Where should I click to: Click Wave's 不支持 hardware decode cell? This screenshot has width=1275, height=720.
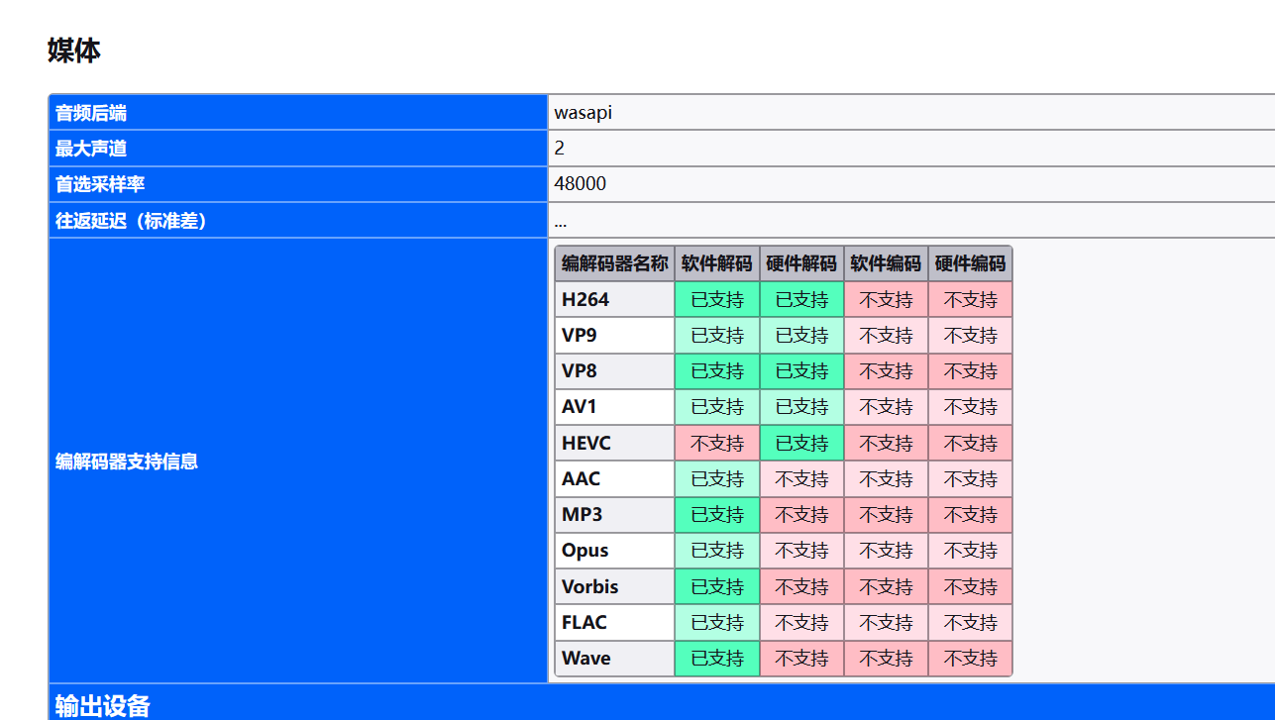coord(801,658)
